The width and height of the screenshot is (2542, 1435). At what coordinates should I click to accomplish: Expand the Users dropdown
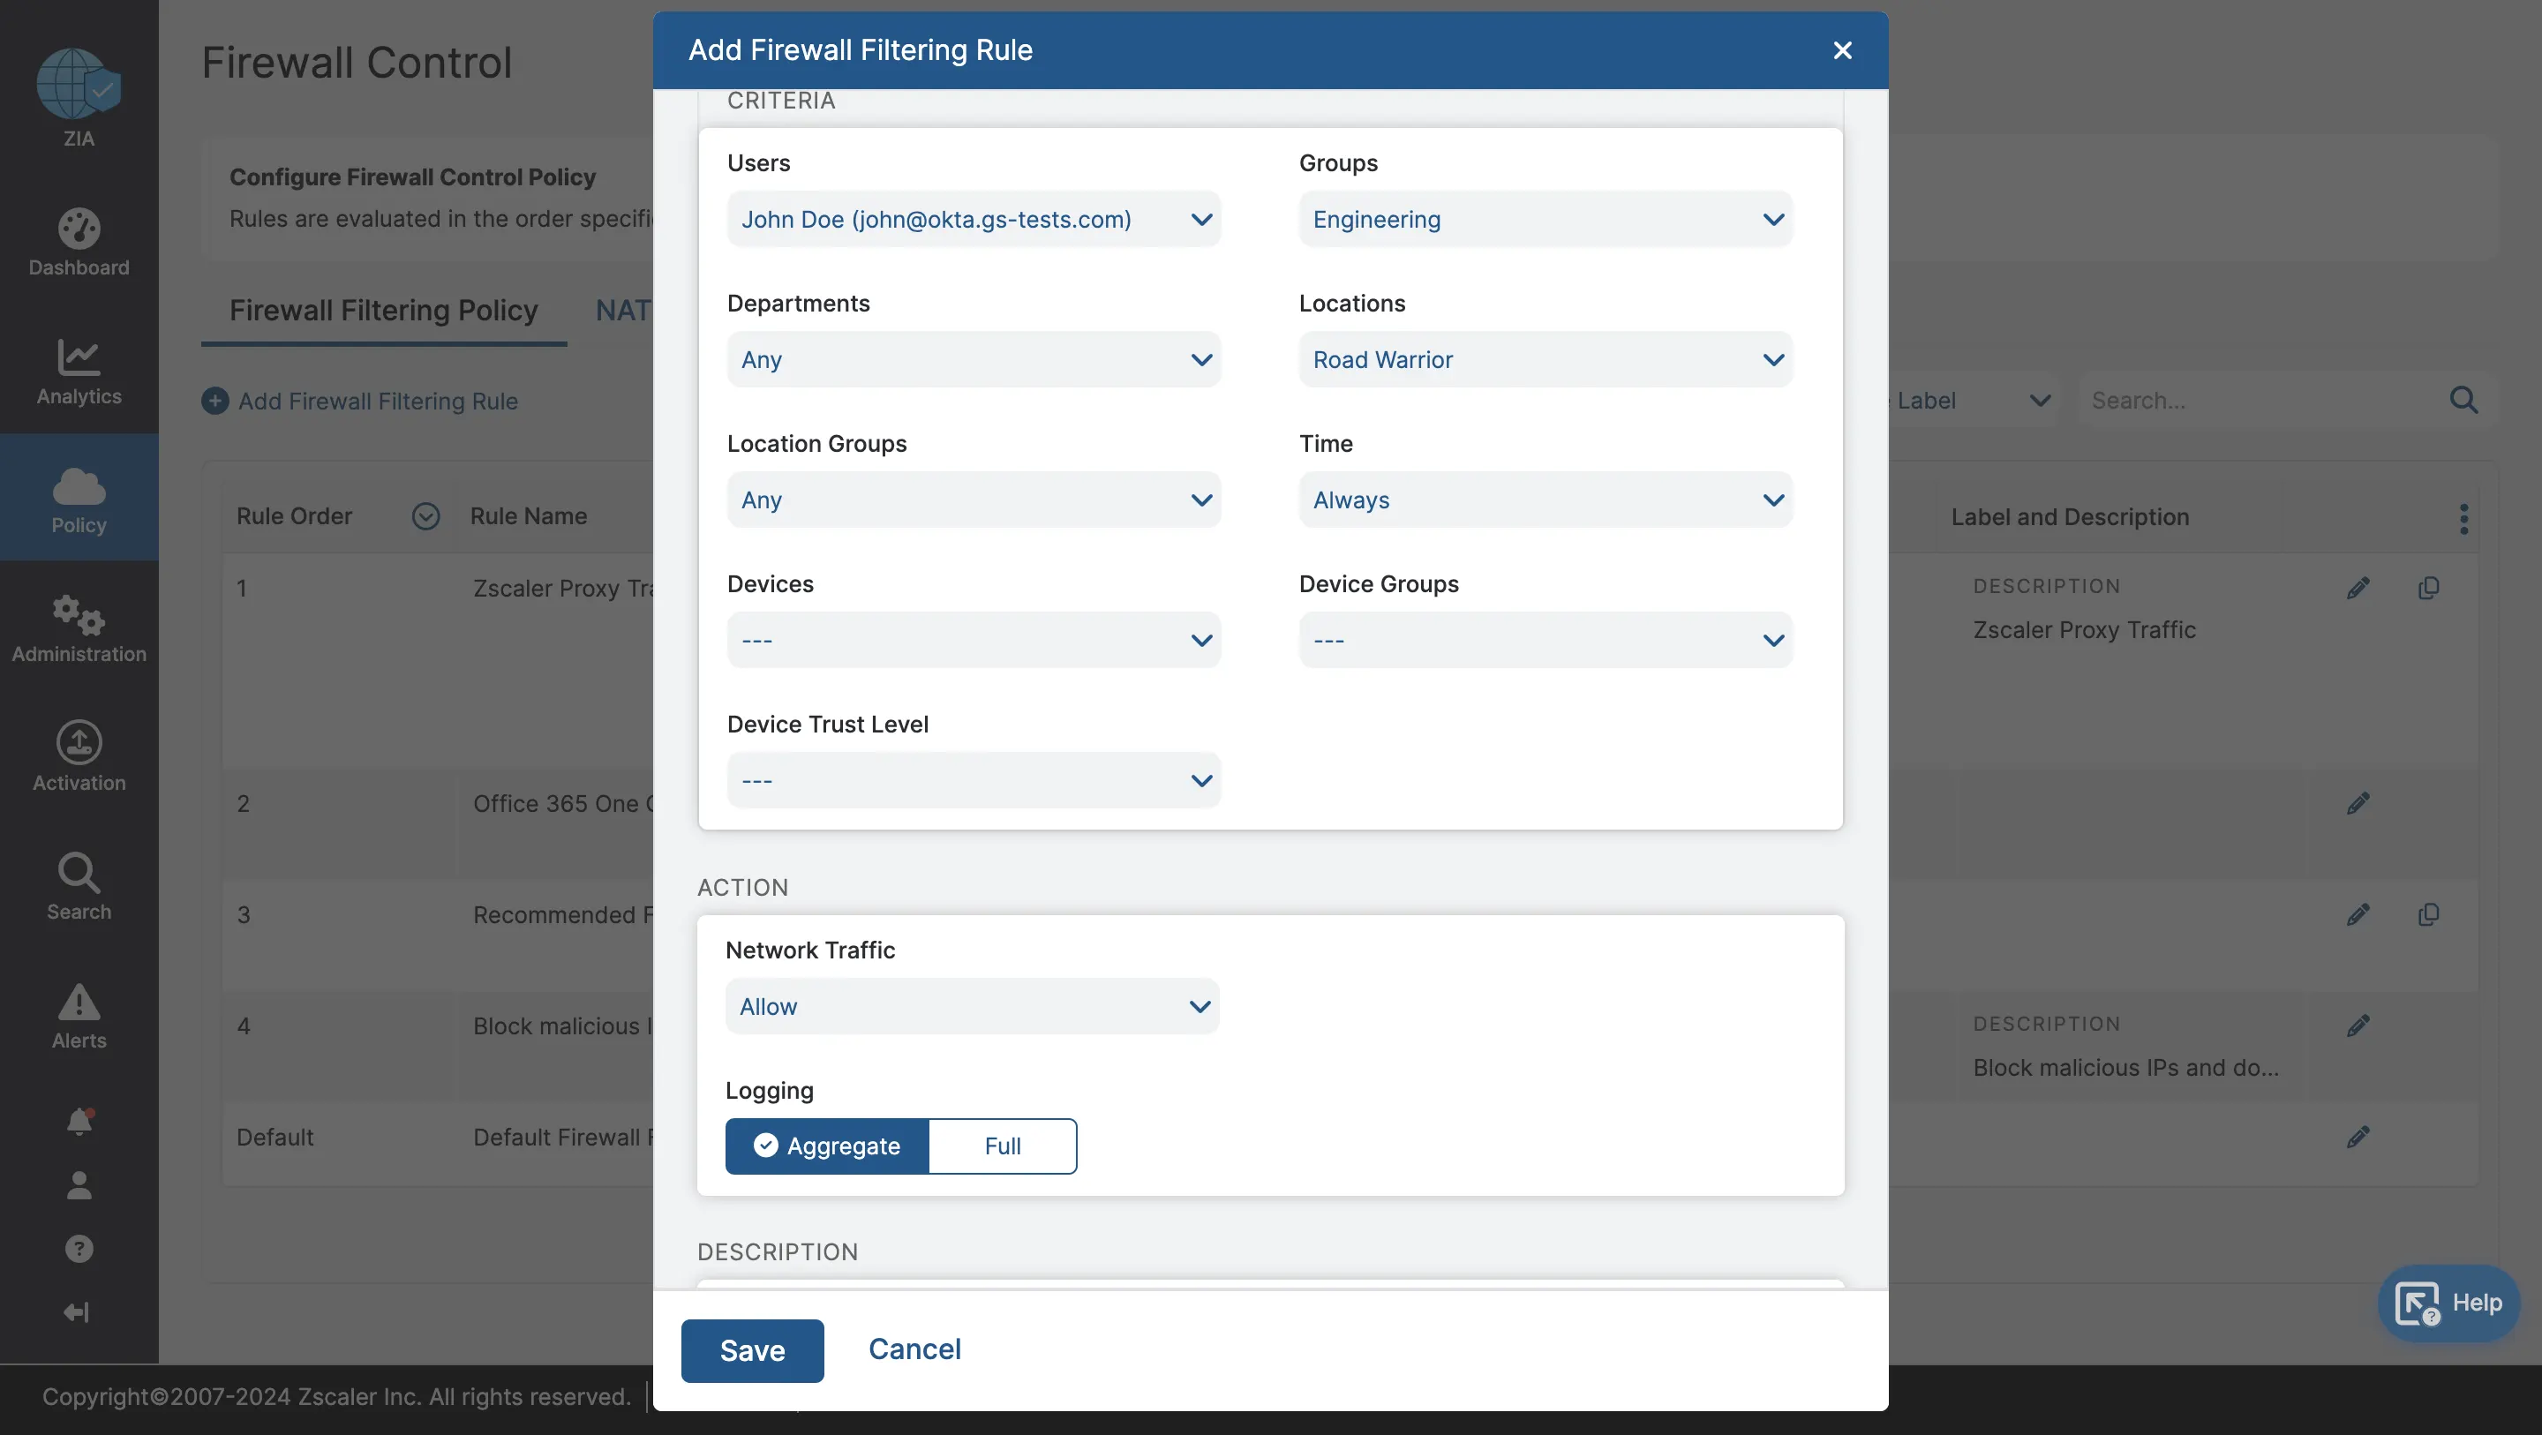point(973,219)
